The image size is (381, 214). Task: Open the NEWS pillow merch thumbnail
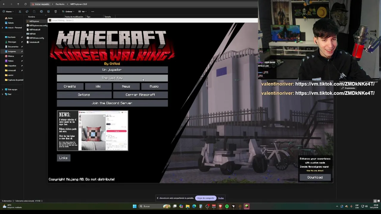coord(93,131)
